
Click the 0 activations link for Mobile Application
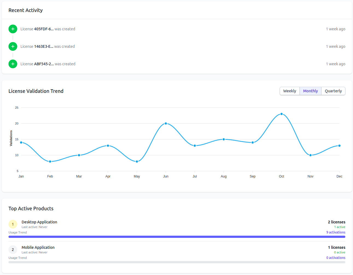tap(336, 258)
